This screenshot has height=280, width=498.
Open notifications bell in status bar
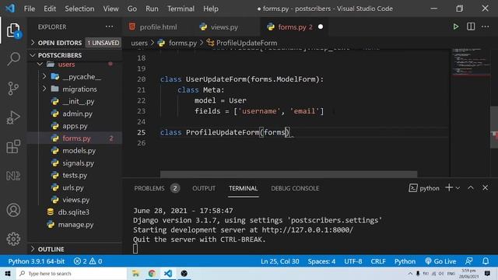[x=486, y=261]
